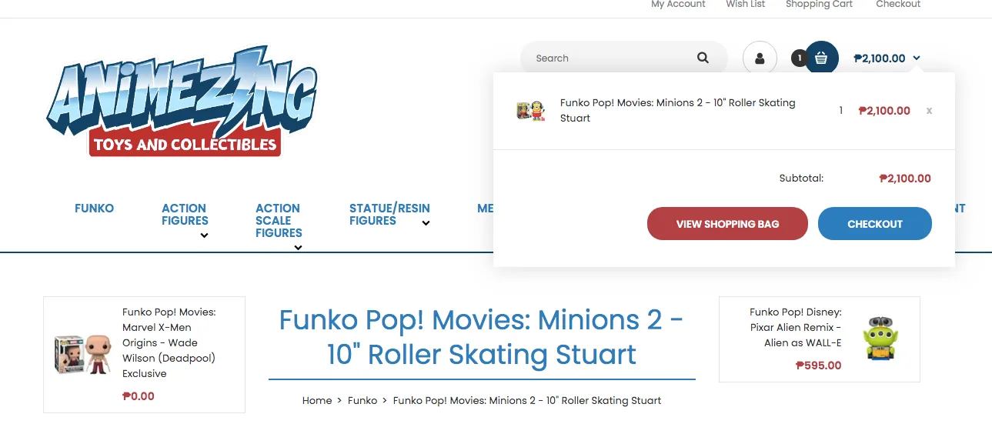992x434 pixels.
Task: Go to Shopping Cart top link
Action: [x=819, y=5]
